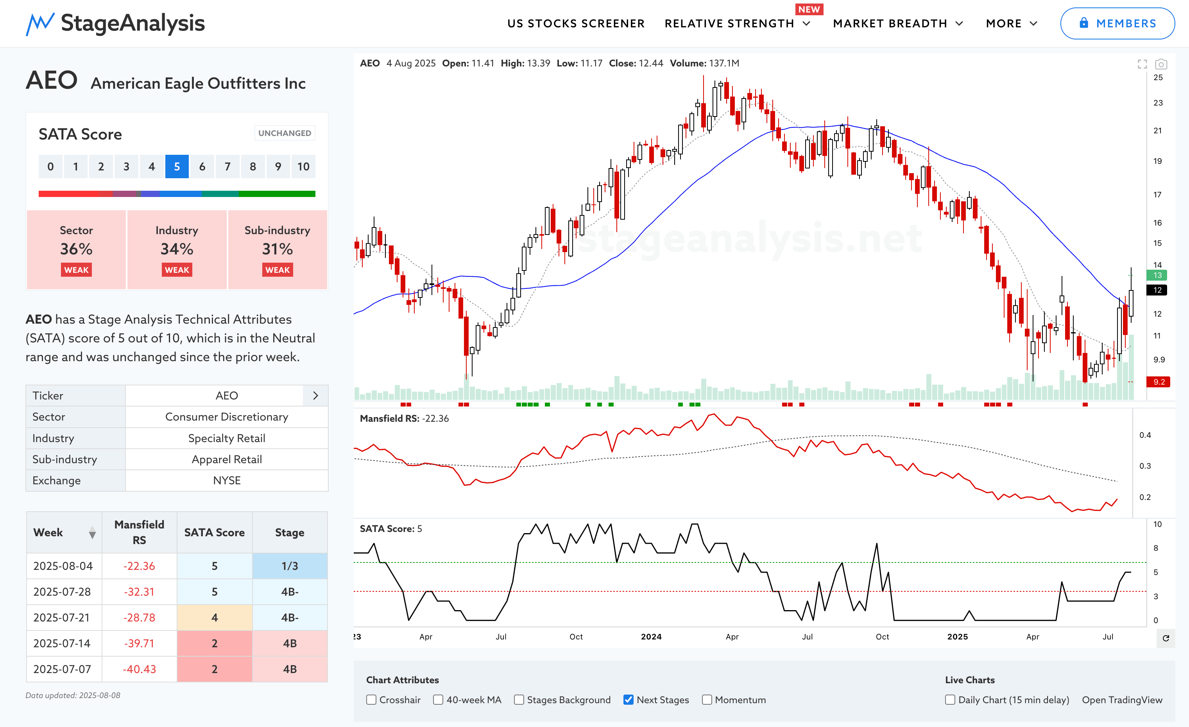Enable the Momentum checkbox
1189x727 pixels.
click(707, 700)
